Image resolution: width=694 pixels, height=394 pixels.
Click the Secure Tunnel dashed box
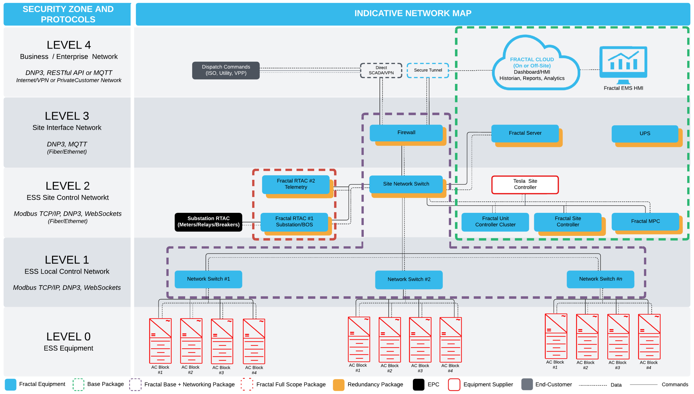point(428,70)
